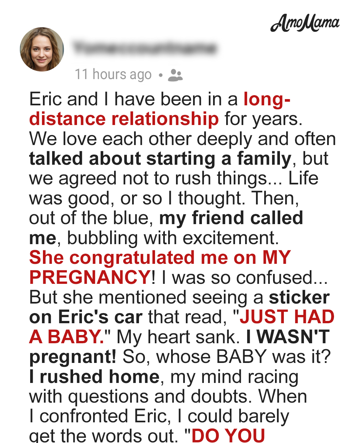Click 'bubbling with excitement' in the post
The image size is (354, 443).
173,238
